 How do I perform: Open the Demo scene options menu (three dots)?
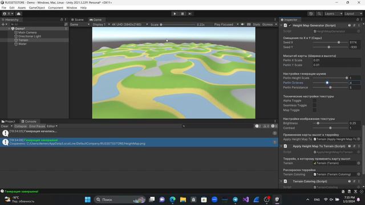[x=66, y=28]
